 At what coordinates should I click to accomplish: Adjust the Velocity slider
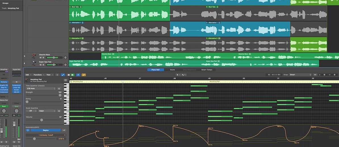point(42,120)
